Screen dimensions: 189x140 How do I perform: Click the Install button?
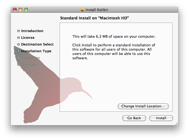click(x=161, y=118)
